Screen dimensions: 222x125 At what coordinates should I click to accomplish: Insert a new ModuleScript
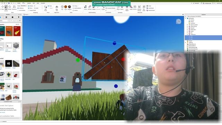coord(151,10)
